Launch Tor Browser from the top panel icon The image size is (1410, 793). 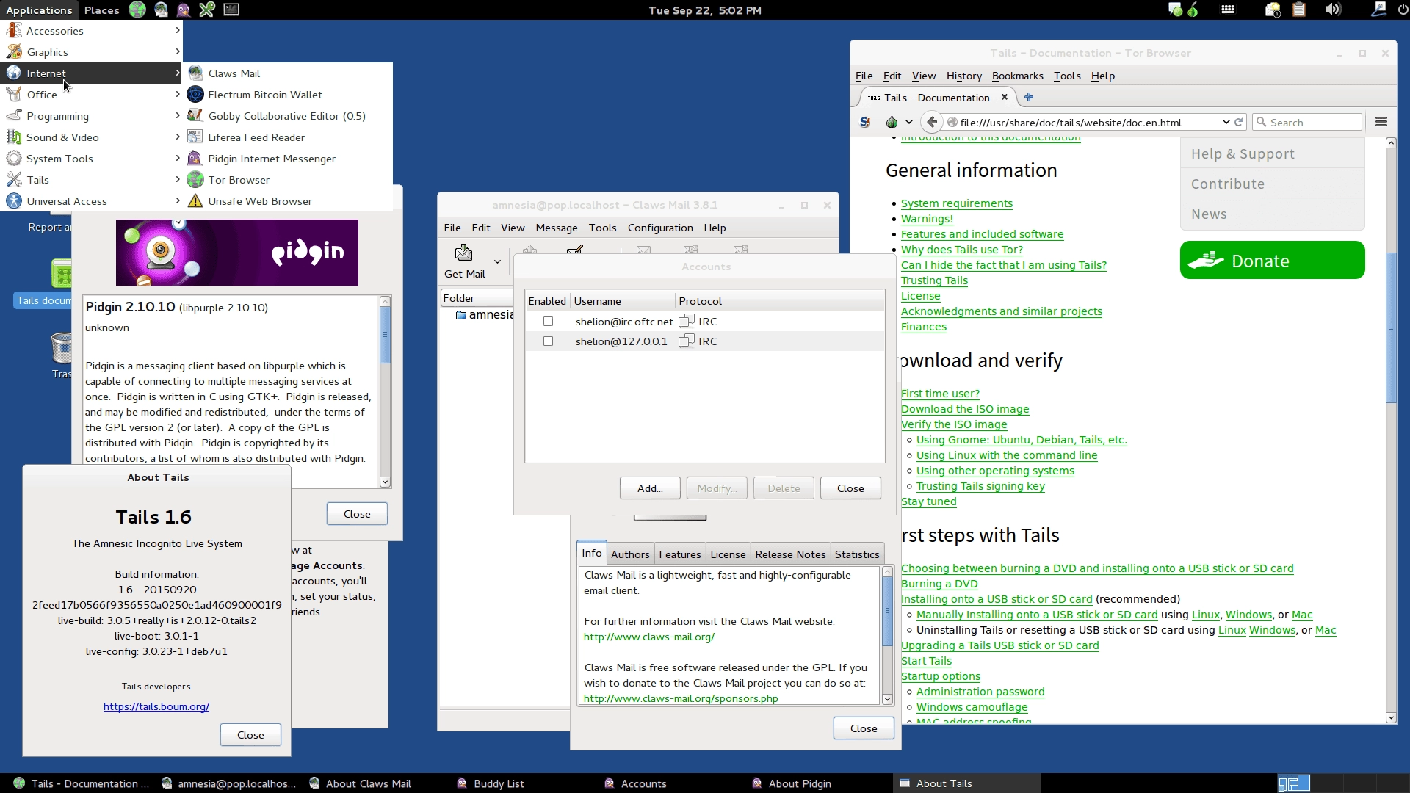pyautogui.click(x=137, y=10)
